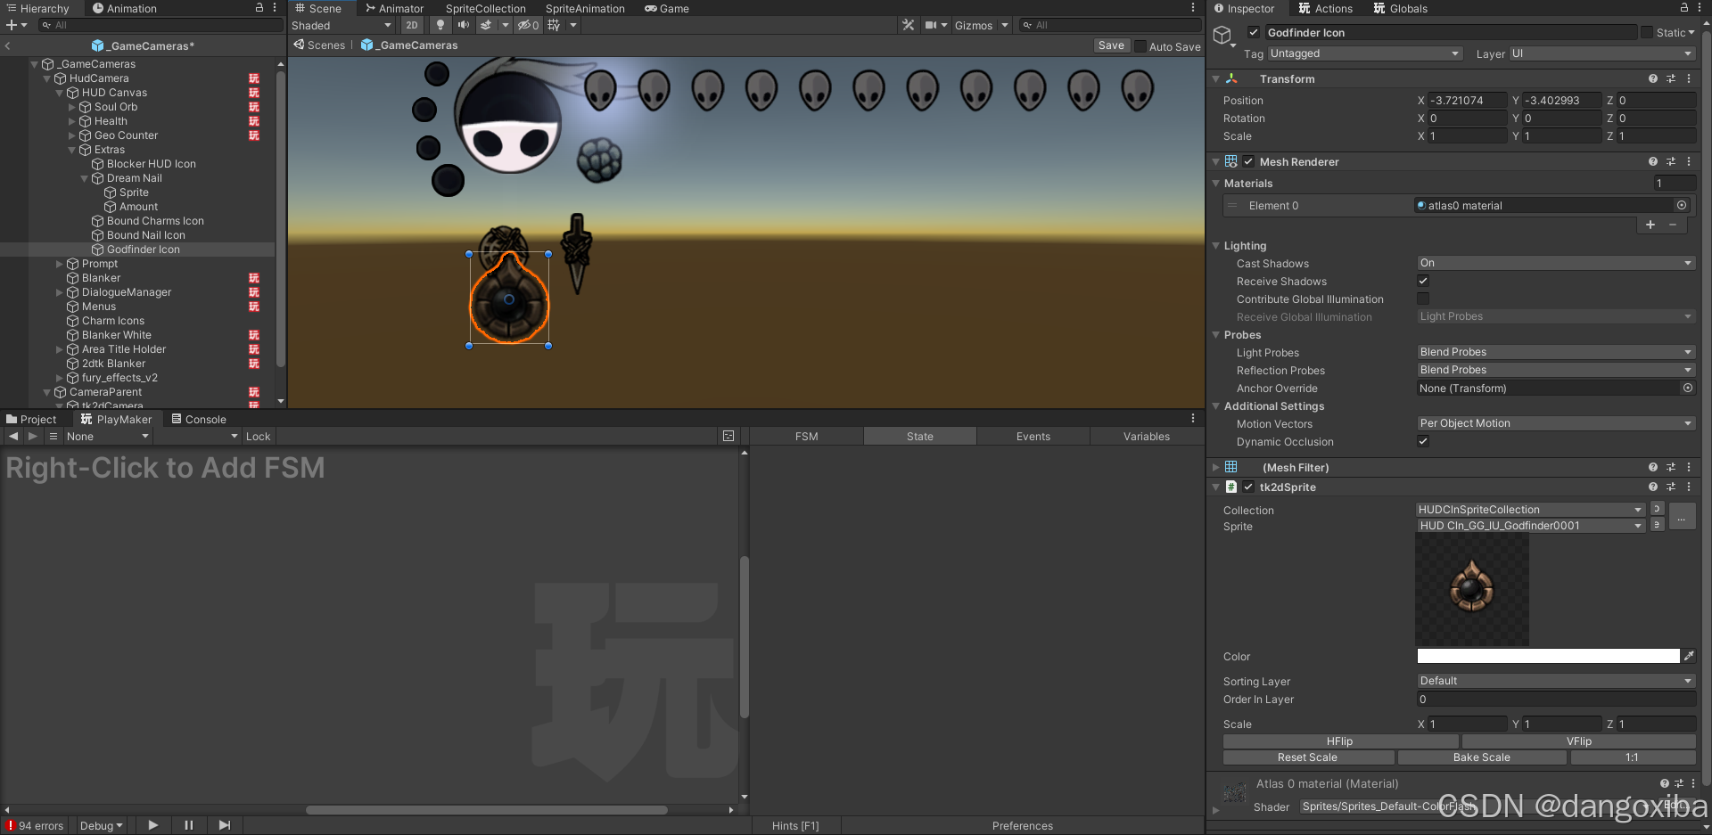Open tk2dSprite component options menu
Image resolution: width=1712 pixels, height=835 pixels.
click(x=1689, y=487)
